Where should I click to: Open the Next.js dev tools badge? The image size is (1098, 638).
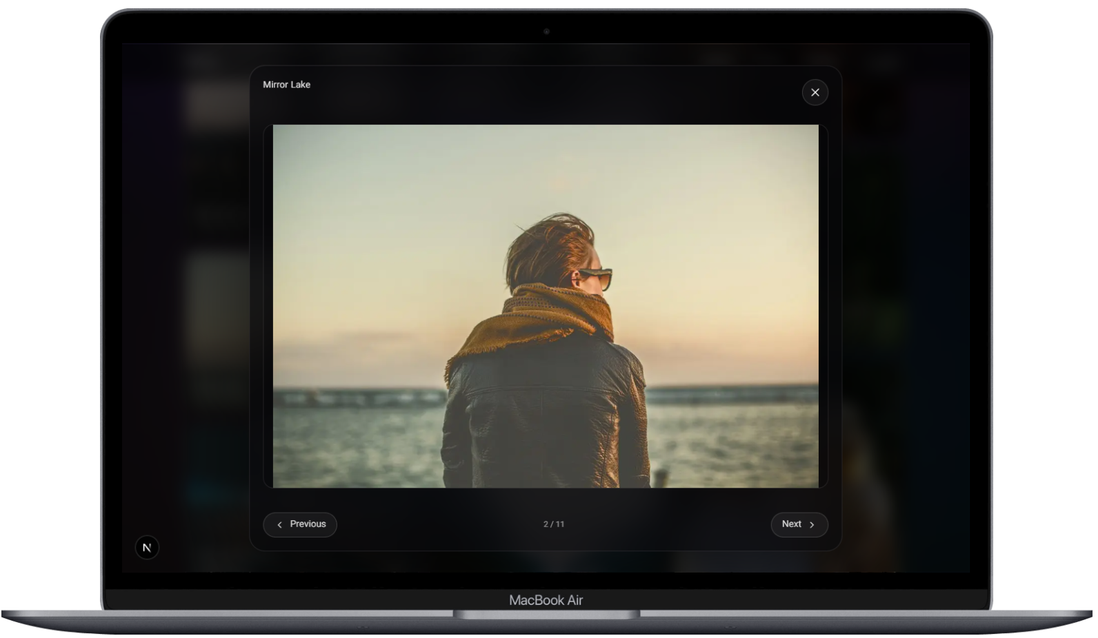tap(147, 548)
